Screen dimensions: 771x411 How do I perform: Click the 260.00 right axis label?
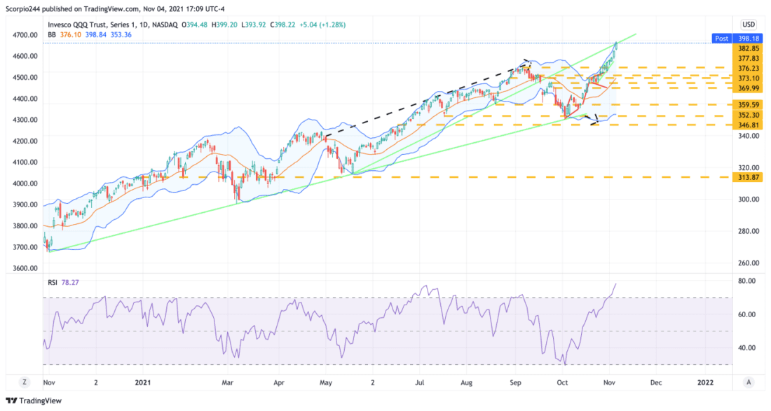pos(749,263)
